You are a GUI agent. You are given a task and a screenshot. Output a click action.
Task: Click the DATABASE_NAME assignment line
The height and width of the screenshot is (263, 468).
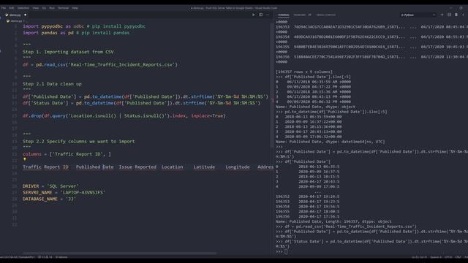tap(49, 199)
